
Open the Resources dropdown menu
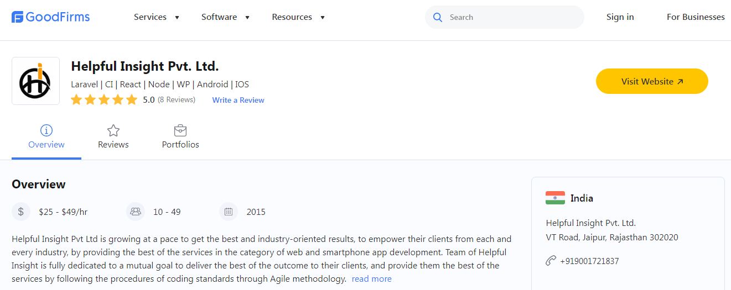point(298,17)
